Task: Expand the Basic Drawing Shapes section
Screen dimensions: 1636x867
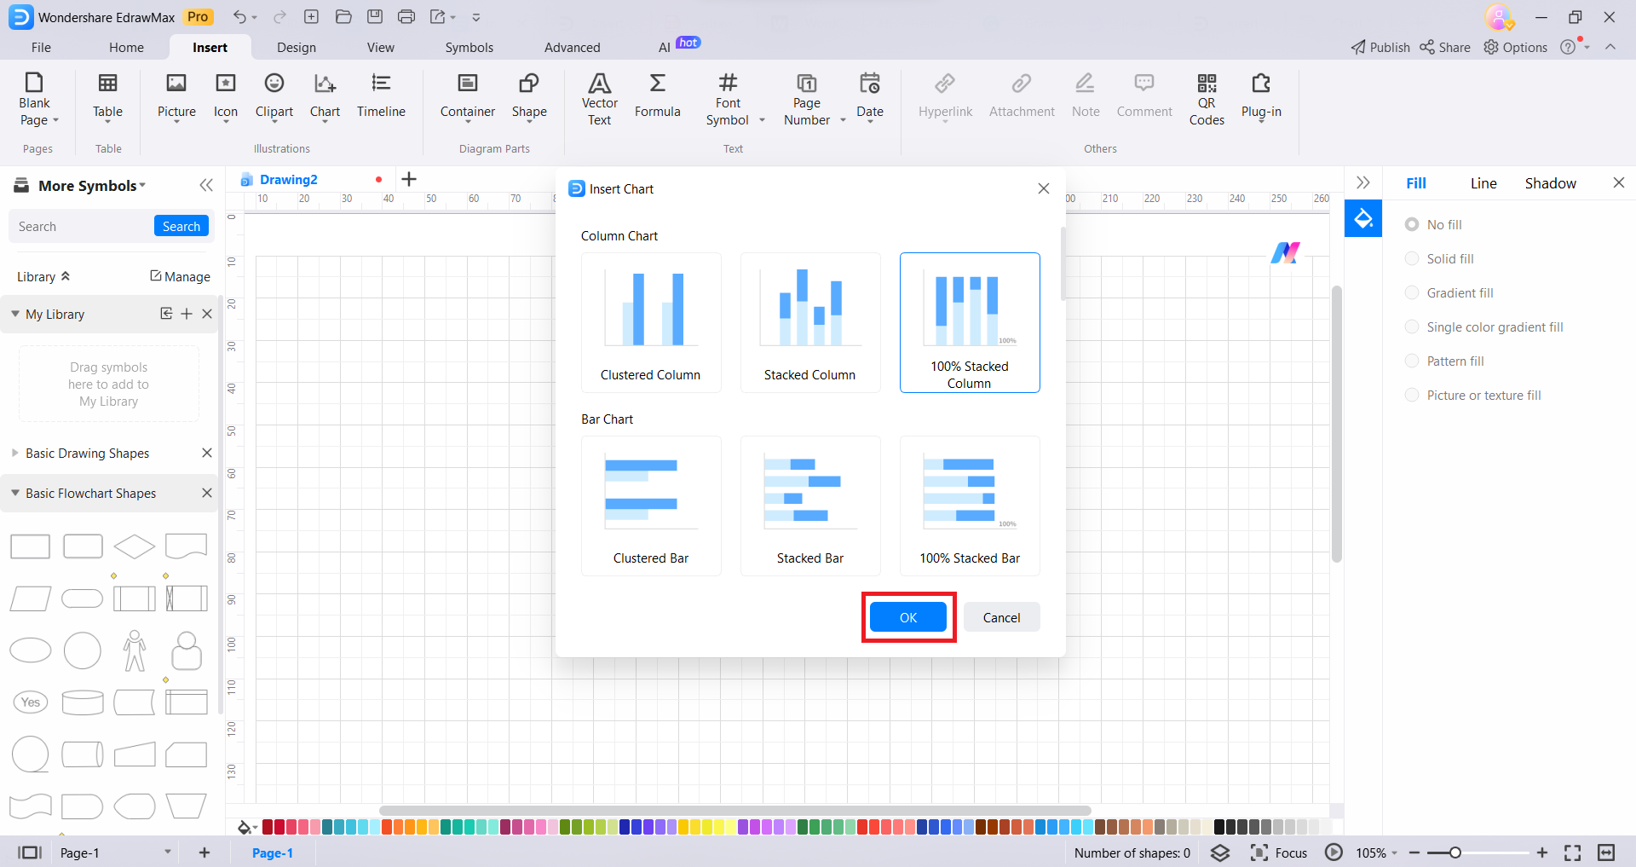Action: pos(15,453)
